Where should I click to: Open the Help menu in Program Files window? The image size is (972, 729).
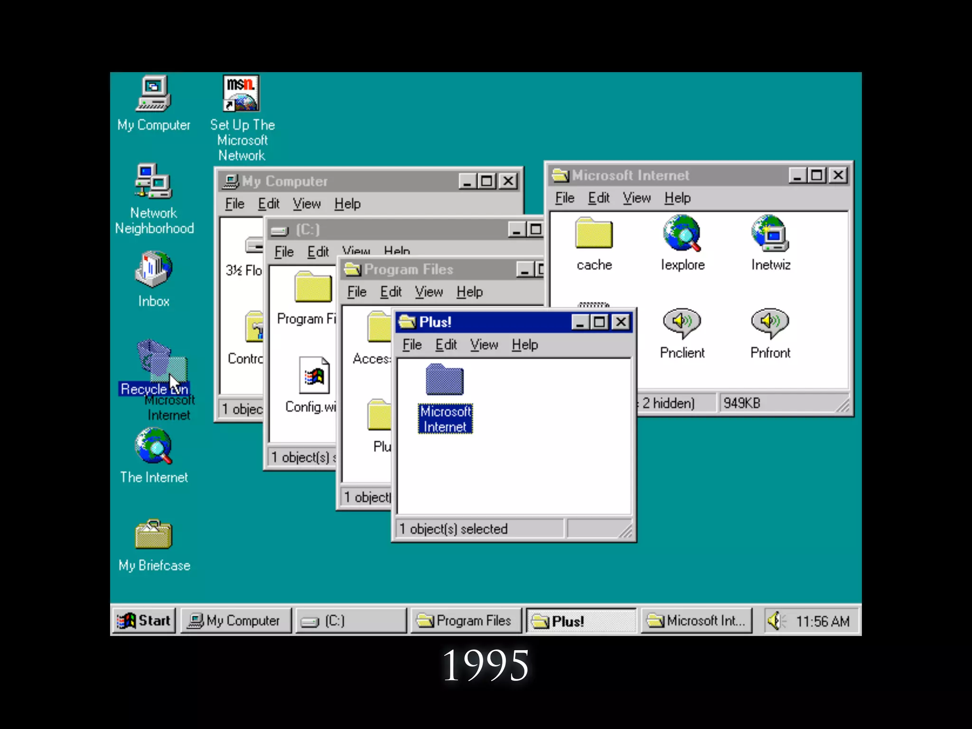click(x=470, y=292)
